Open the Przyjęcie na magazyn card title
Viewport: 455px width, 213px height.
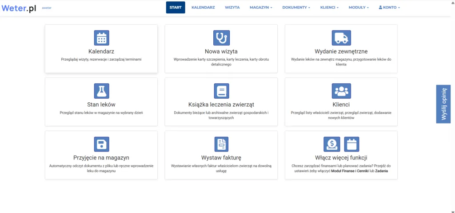click(101, 158)
